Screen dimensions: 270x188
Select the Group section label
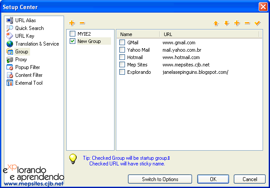tap(22, 52)
